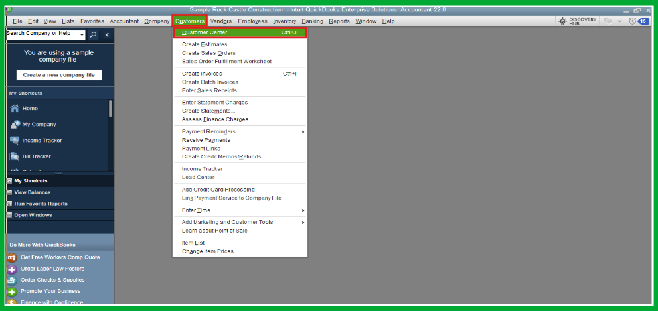
Task: Open the Discovery Hub lightbulb
Action: tap(563, 21)
